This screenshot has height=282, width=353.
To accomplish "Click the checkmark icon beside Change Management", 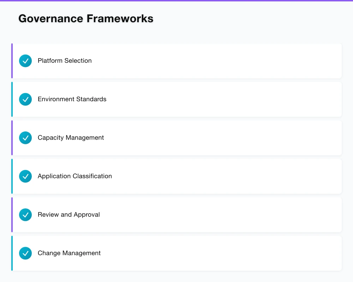I will click(x=25, y=253).
